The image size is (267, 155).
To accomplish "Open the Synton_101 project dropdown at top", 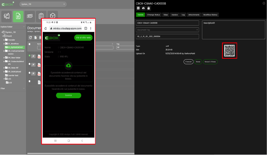I will click(43, 4).
